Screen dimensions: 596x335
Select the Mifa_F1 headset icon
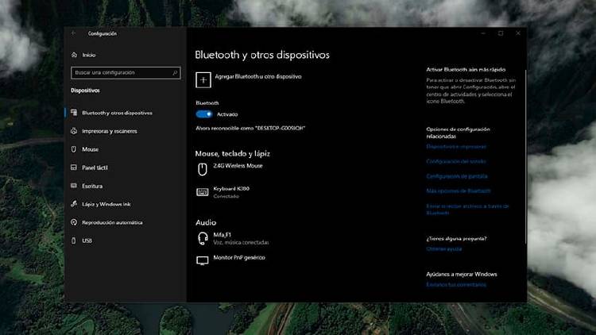(x=202, y=237)
